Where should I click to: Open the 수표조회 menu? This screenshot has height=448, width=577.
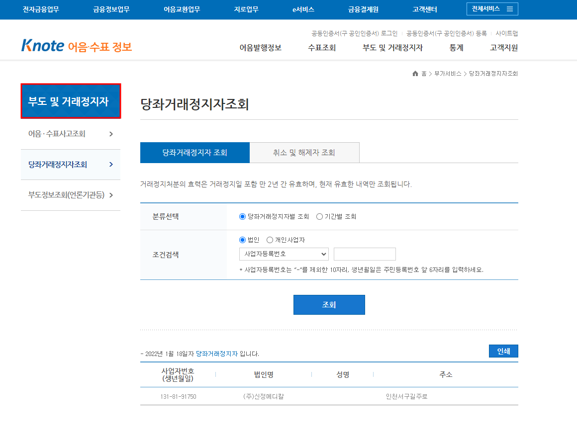pyautogui.click(x=322, y=48)
